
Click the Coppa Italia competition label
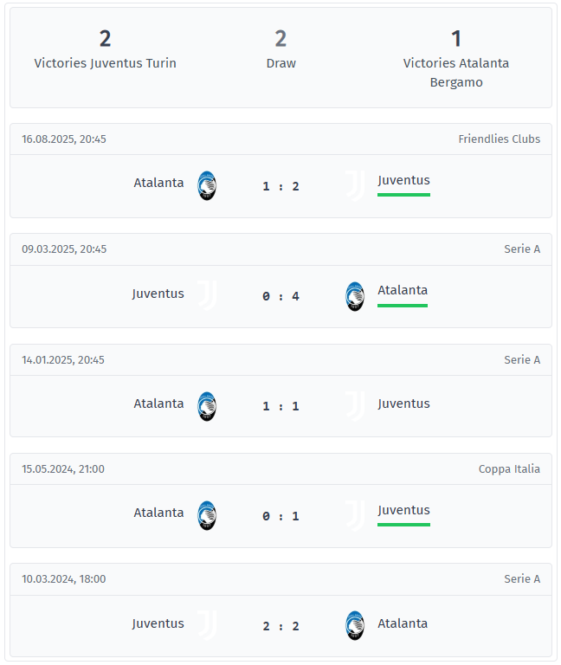(x=509, y=468)
